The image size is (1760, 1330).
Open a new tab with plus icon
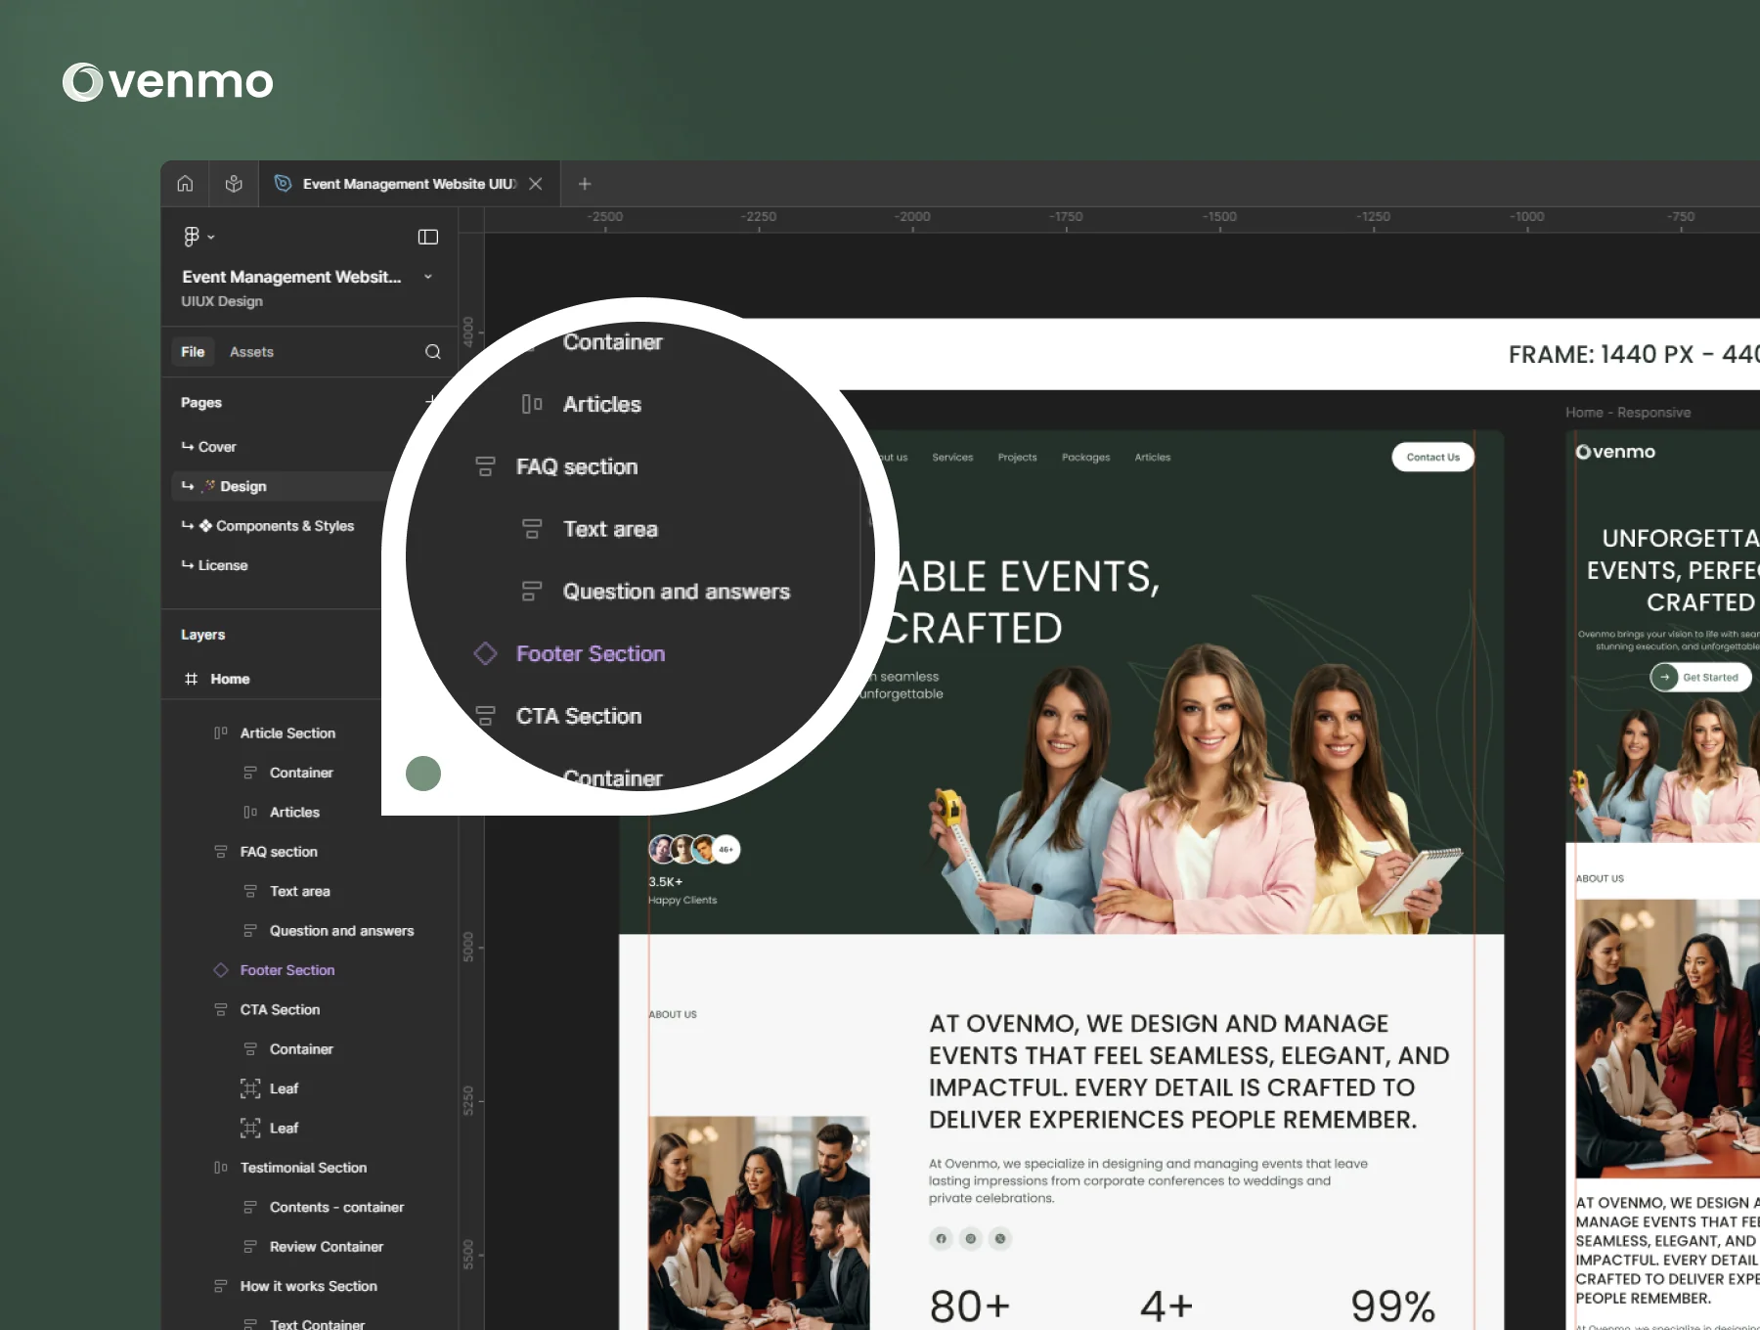tap(585, 184)
